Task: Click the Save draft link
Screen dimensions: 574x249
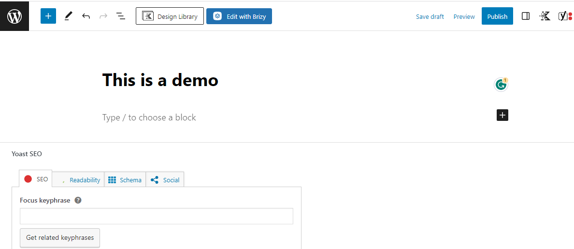Action: (x=430, y=16)
